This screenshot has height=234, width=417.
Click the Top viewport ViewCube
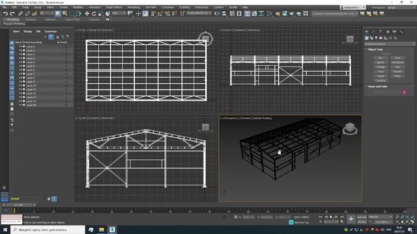tap(205, 39)
